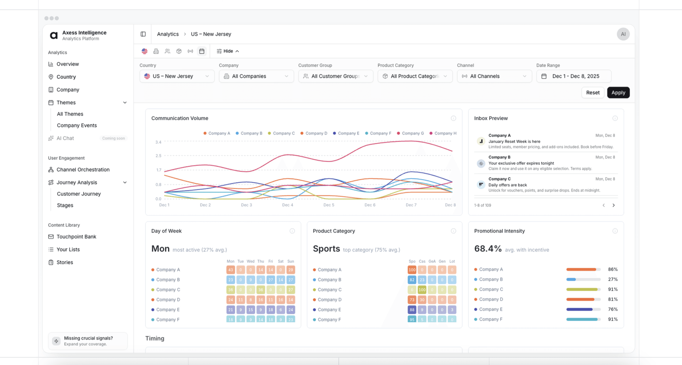This screenshot has width=682, height=365.
Task: Collapse the Themes sidebar section
Action: tap(125, 103)
